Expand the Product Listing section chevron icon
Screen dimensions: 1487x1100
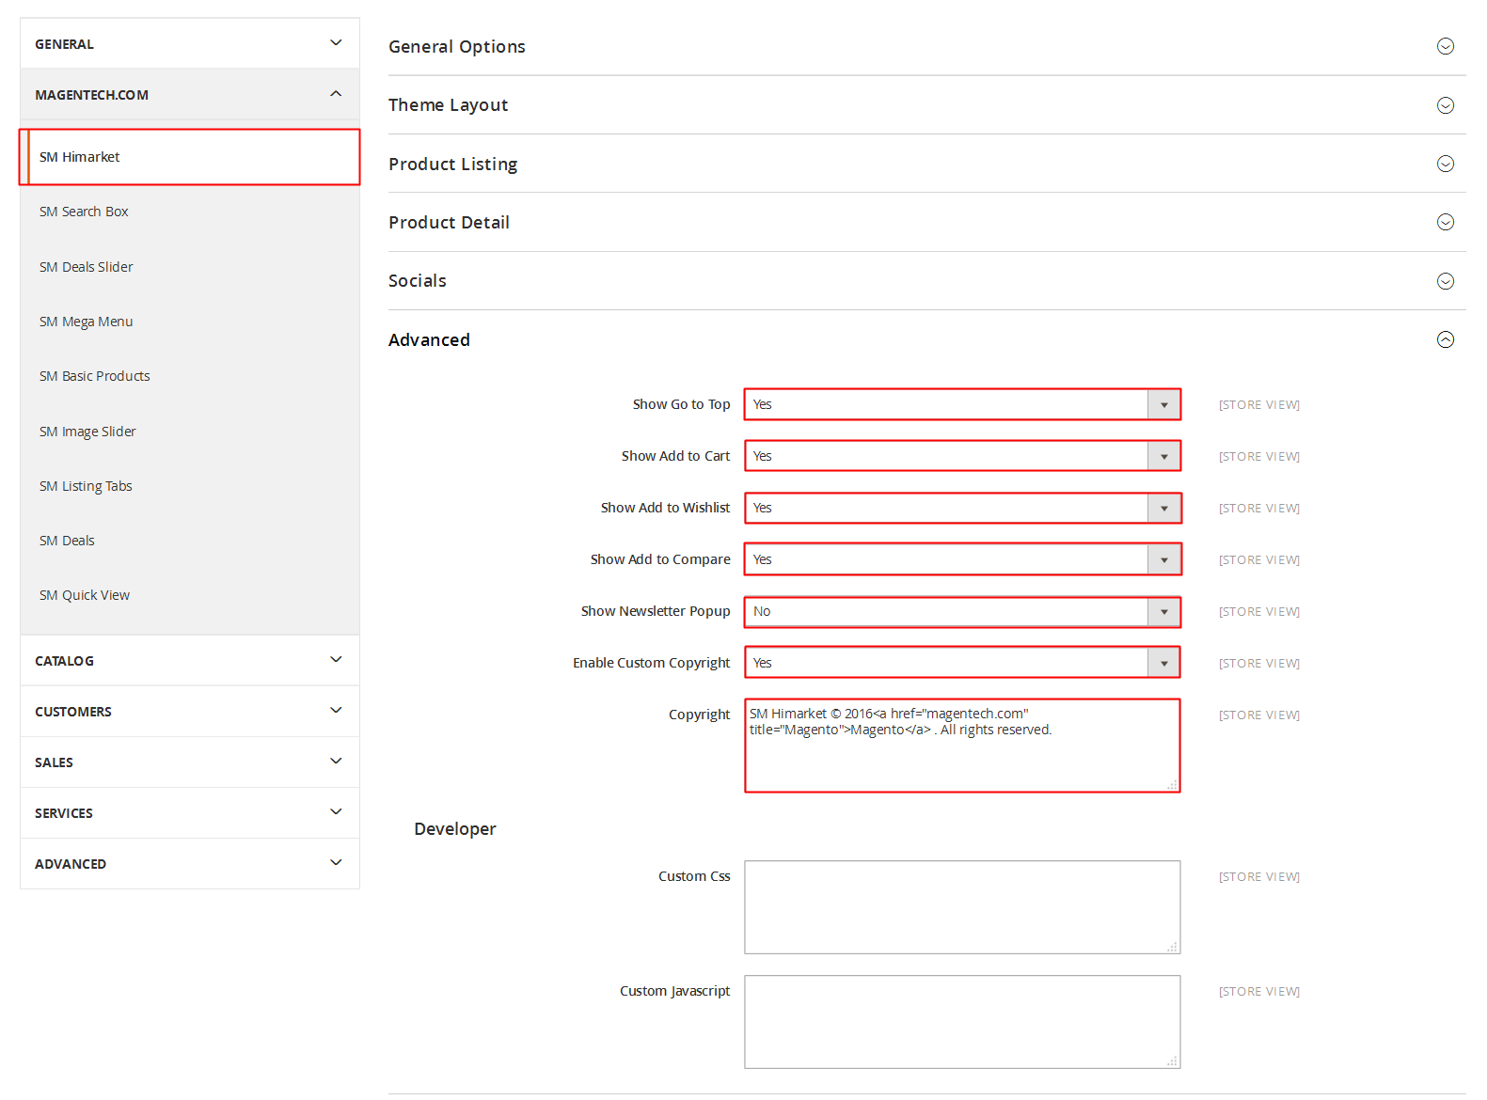1446,164
